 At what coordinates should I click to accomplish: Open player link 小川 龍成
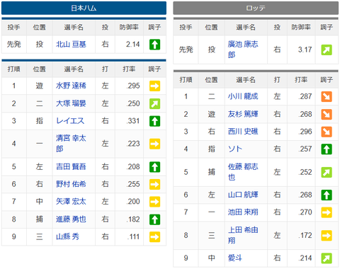[x=243, y=96]
